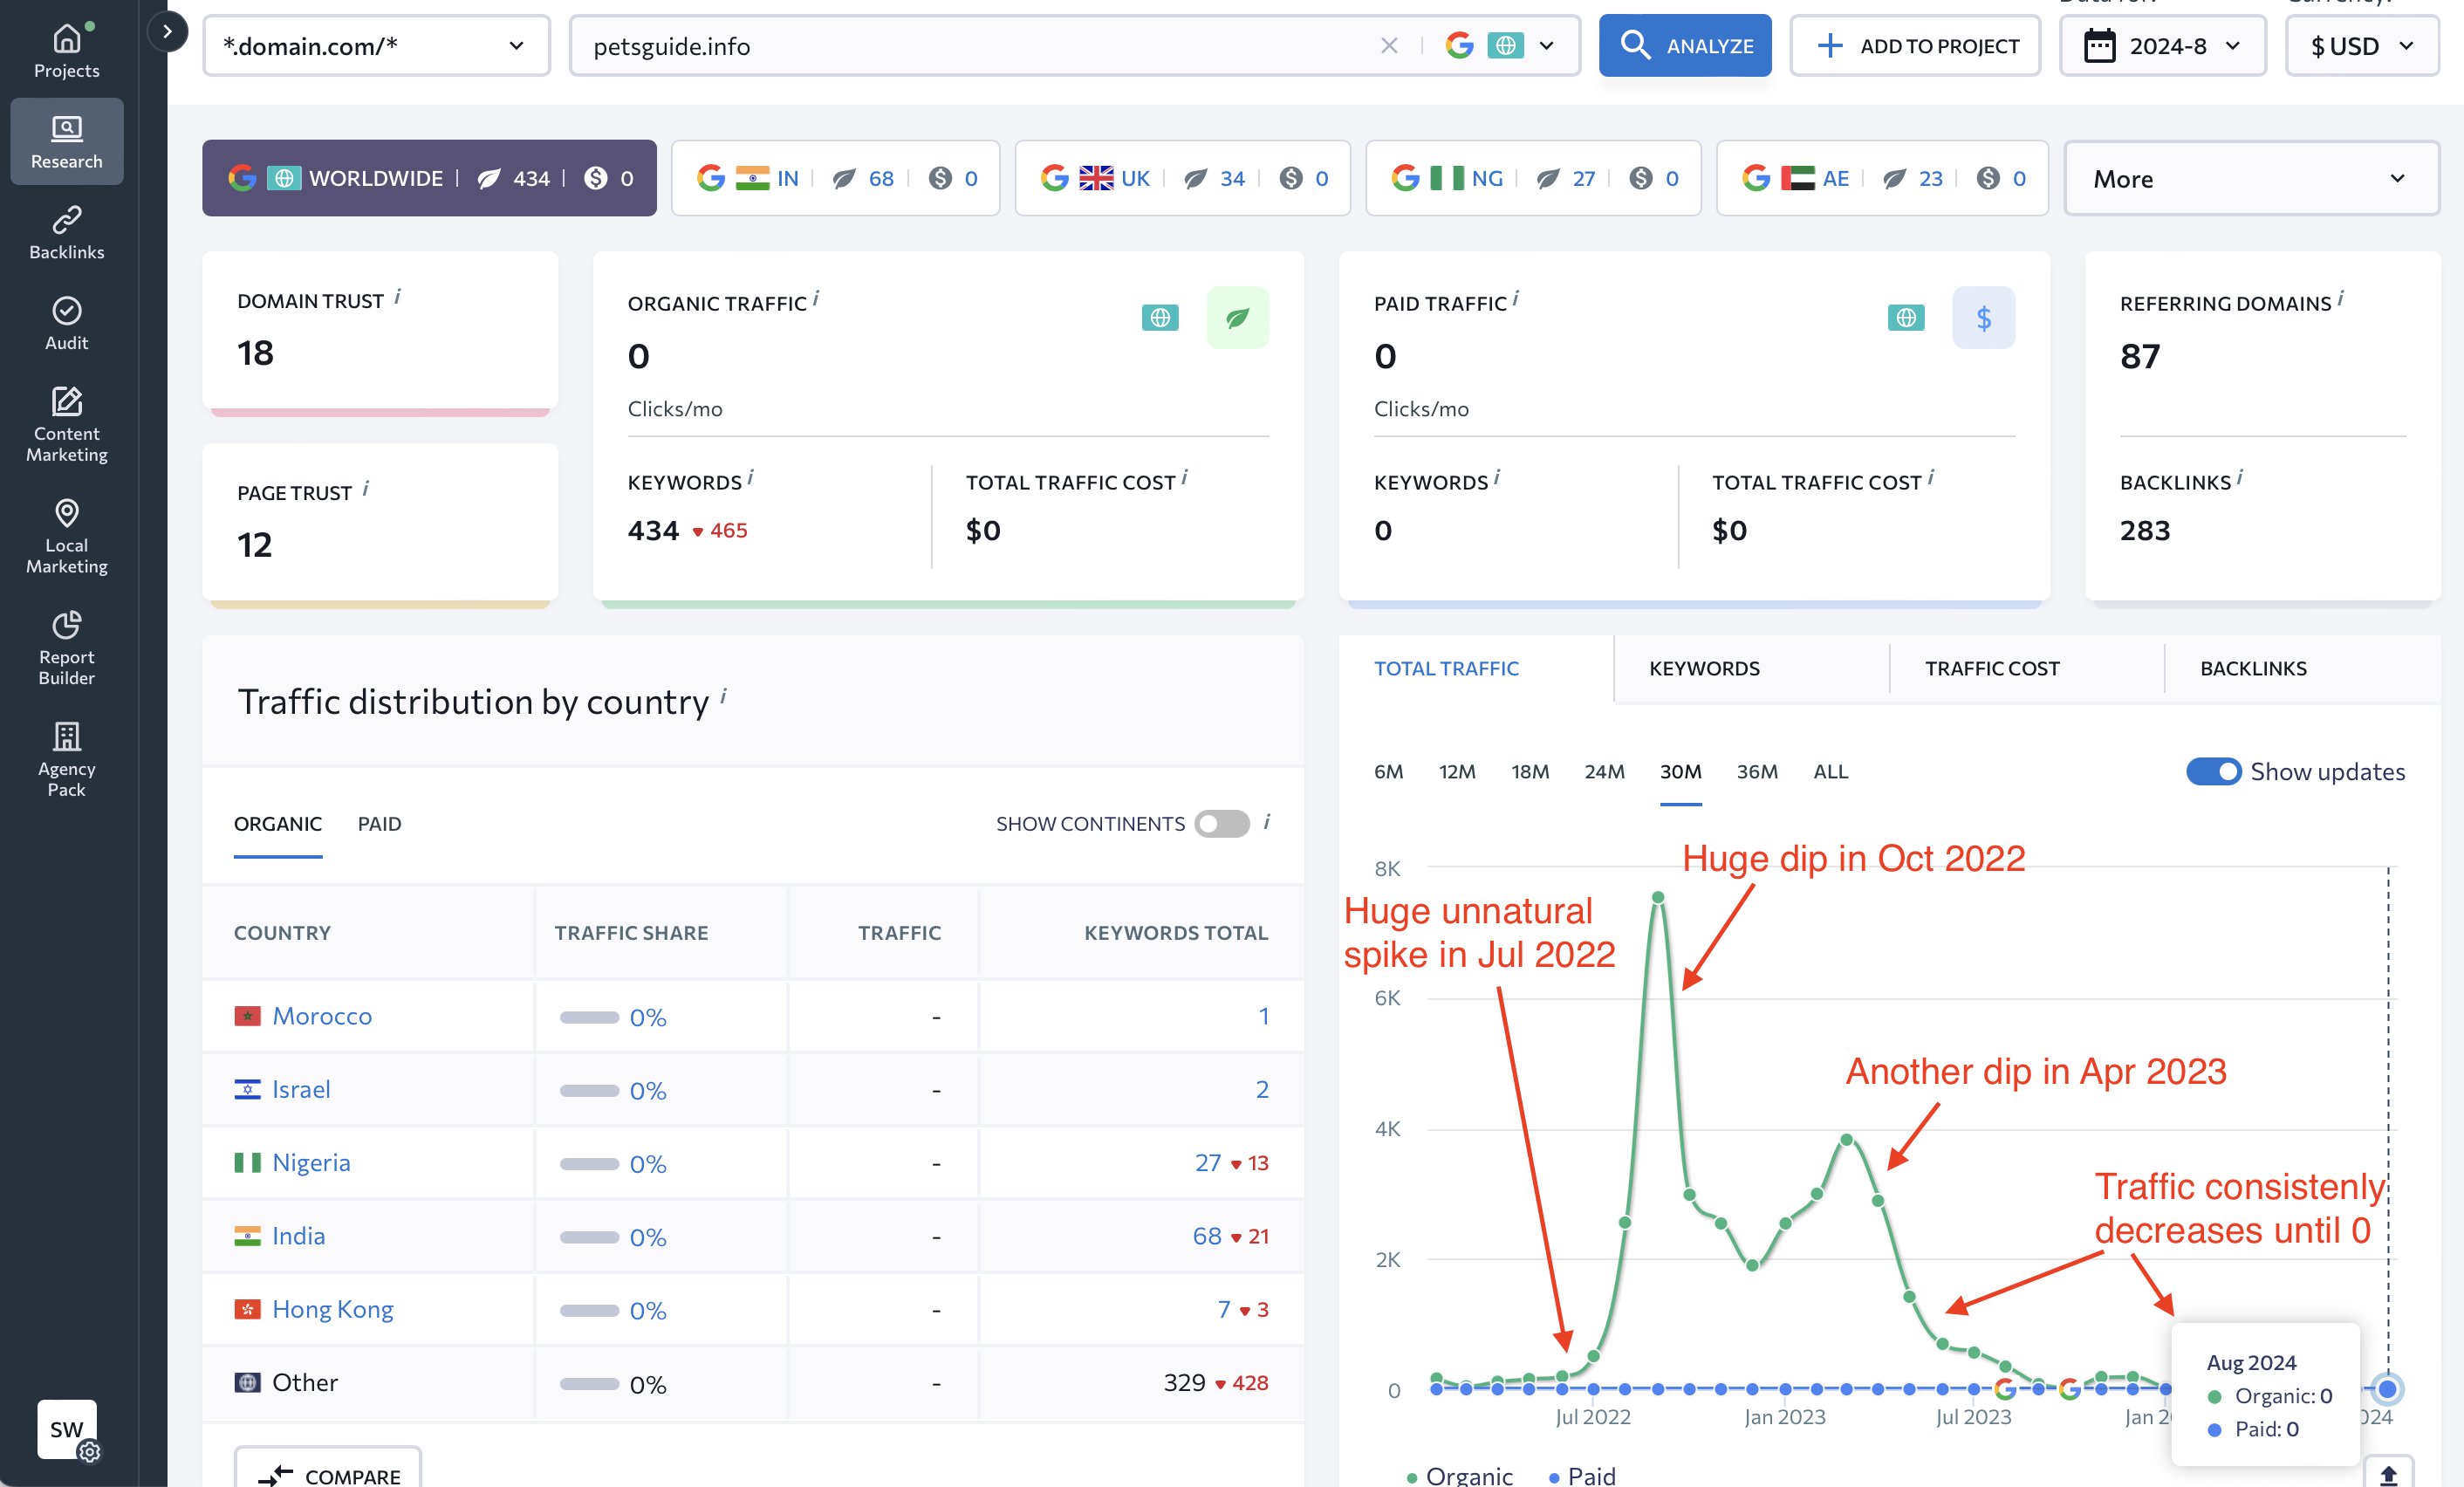Switch to Organic distribution tab
2464x1487 pixels.
click(x=278, y=823)
